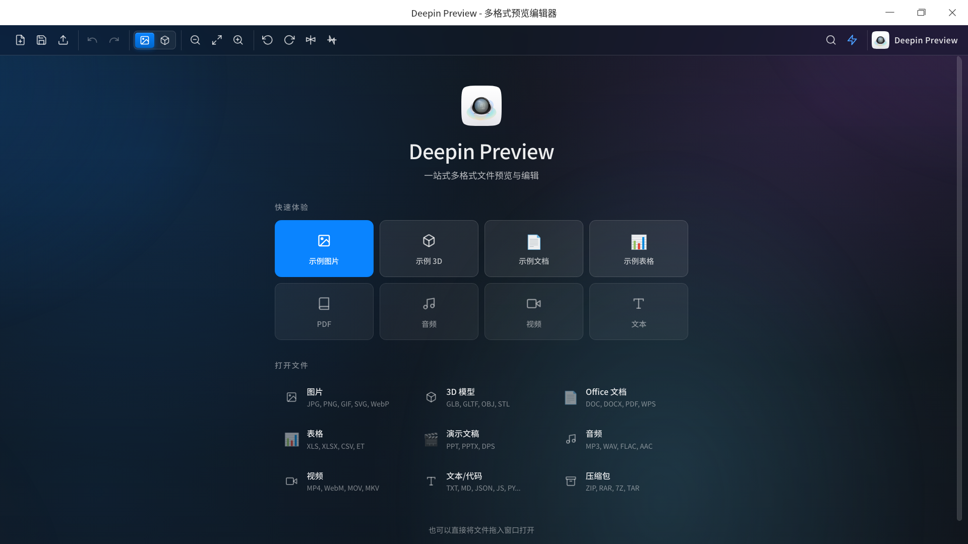Open the 示例图片 sample card
This screenshot has height=544, width=968.
point(324,248)
